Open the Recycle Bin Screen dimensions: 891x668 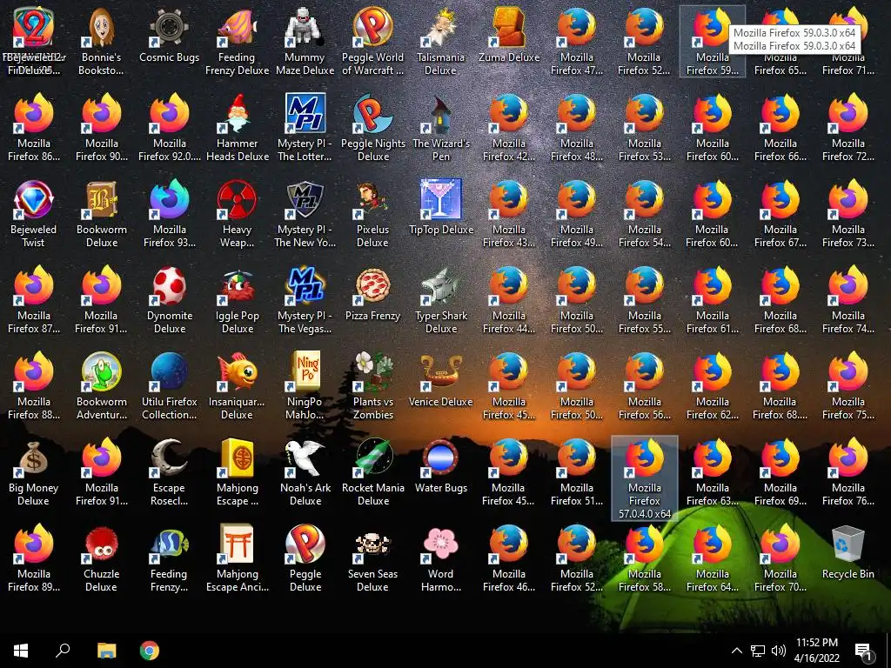click(847, 552)
